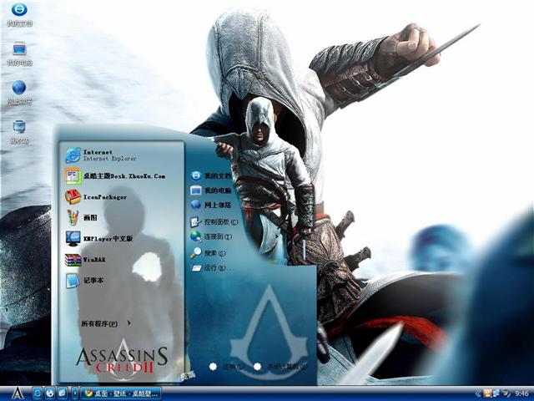
Task: Launch Internet Explorer from start menu
Action: click(101, 155)
